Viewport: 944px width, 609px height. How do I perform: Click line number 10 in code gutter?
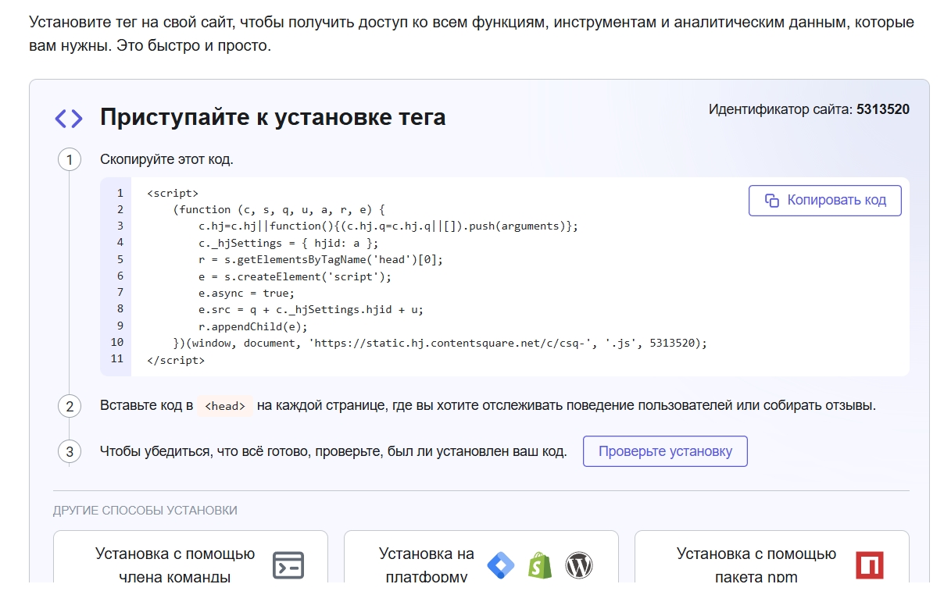[x=117, y=343]
